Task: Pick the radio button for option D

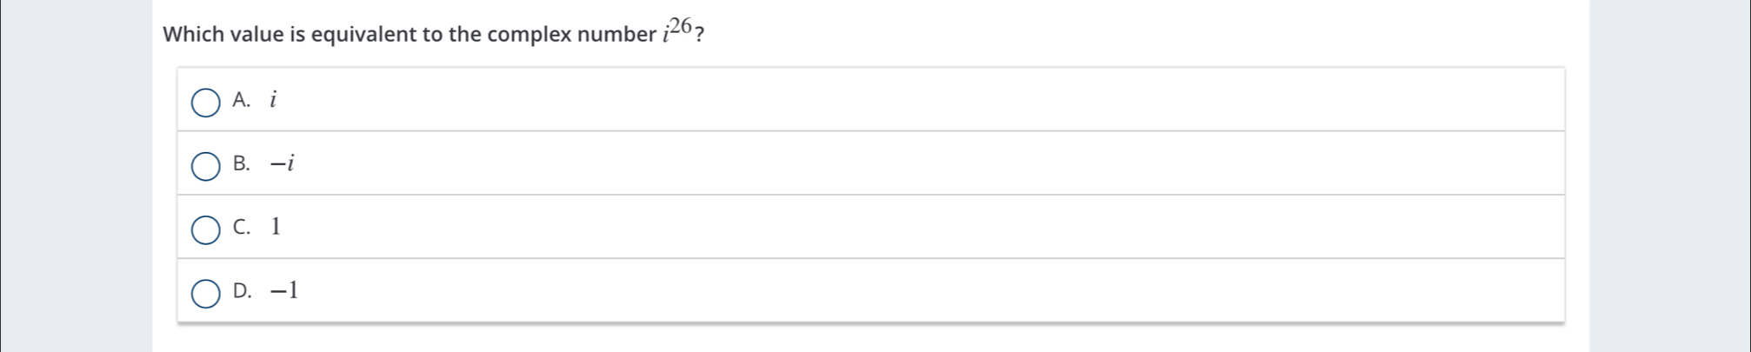Action: [x=206, y=293]
